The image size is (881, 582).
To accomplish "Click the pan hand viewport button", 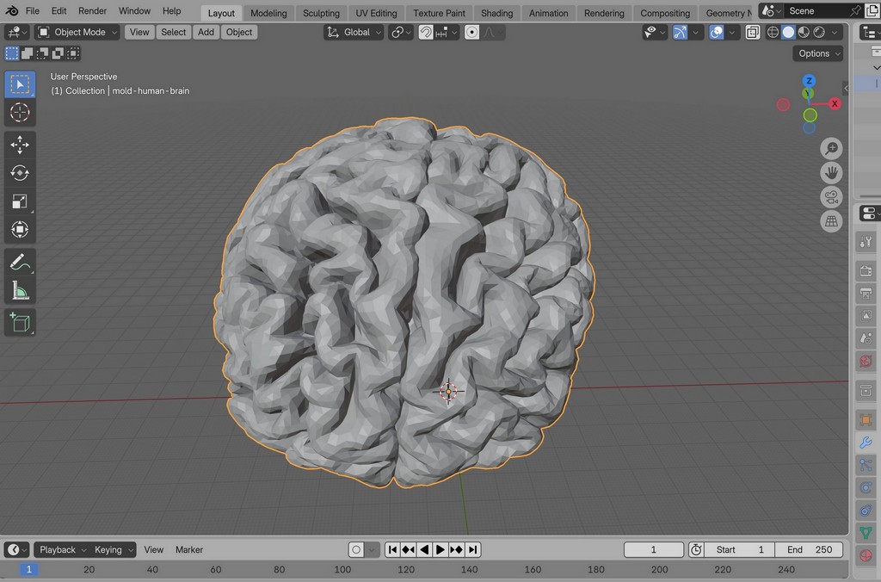I will [831, 173].
